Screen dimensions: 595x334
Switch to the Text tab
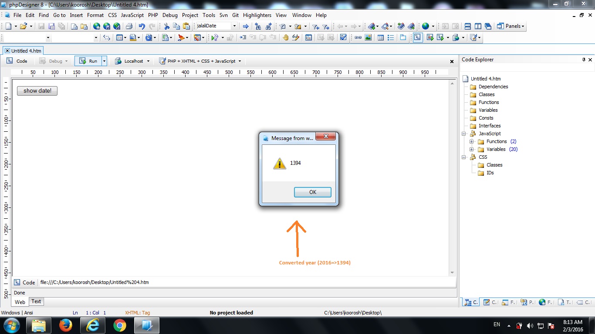pyautogui.click(x=36, y=301)
